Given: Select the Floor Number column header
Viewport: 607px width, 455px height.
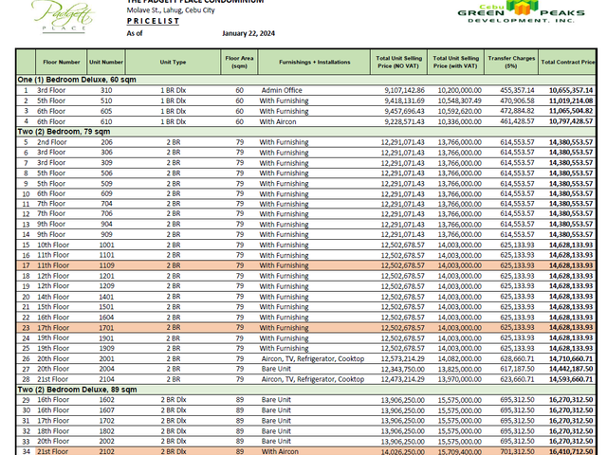Looking at the screenshot, I should point(61,62).
